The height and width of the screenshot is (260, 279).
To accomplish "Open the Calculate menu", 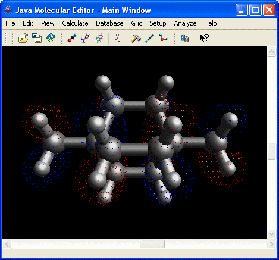I will click(x=75, y=23).
